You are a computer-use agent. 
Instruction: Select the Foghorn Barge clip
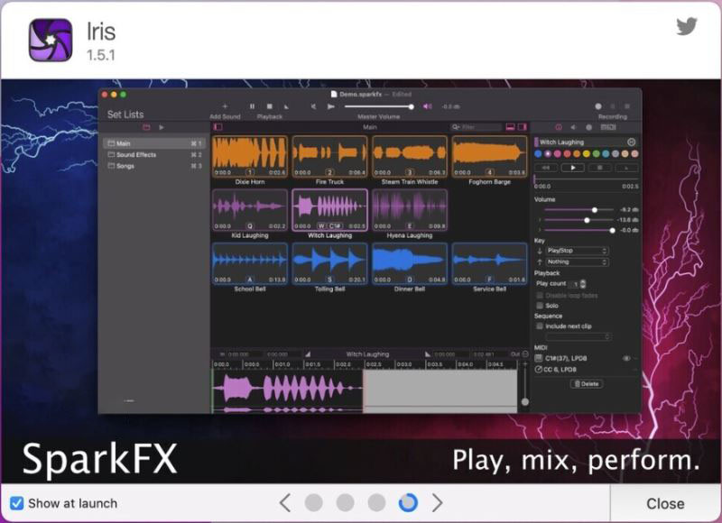489,157
